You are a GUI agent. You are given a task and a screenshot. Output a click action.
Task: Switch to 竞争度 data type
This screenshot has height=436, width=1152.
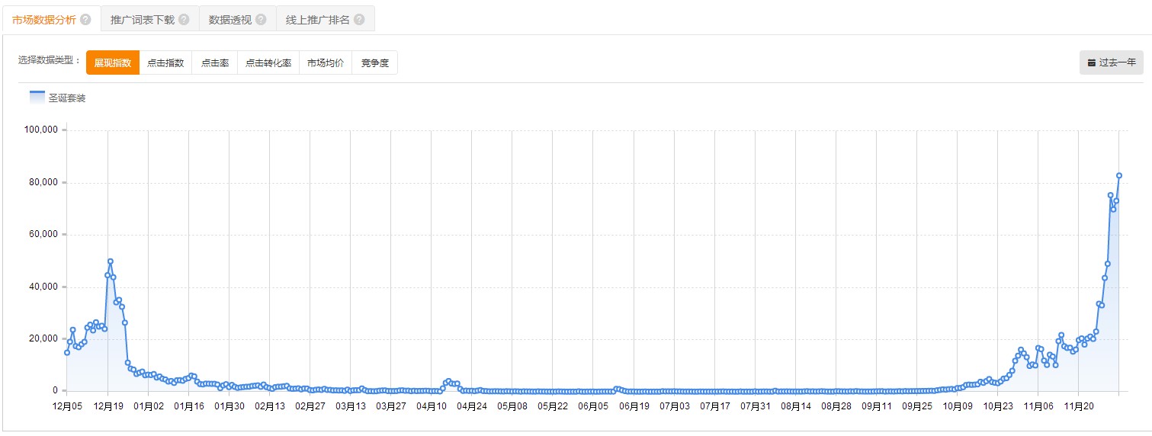(375, 63)
